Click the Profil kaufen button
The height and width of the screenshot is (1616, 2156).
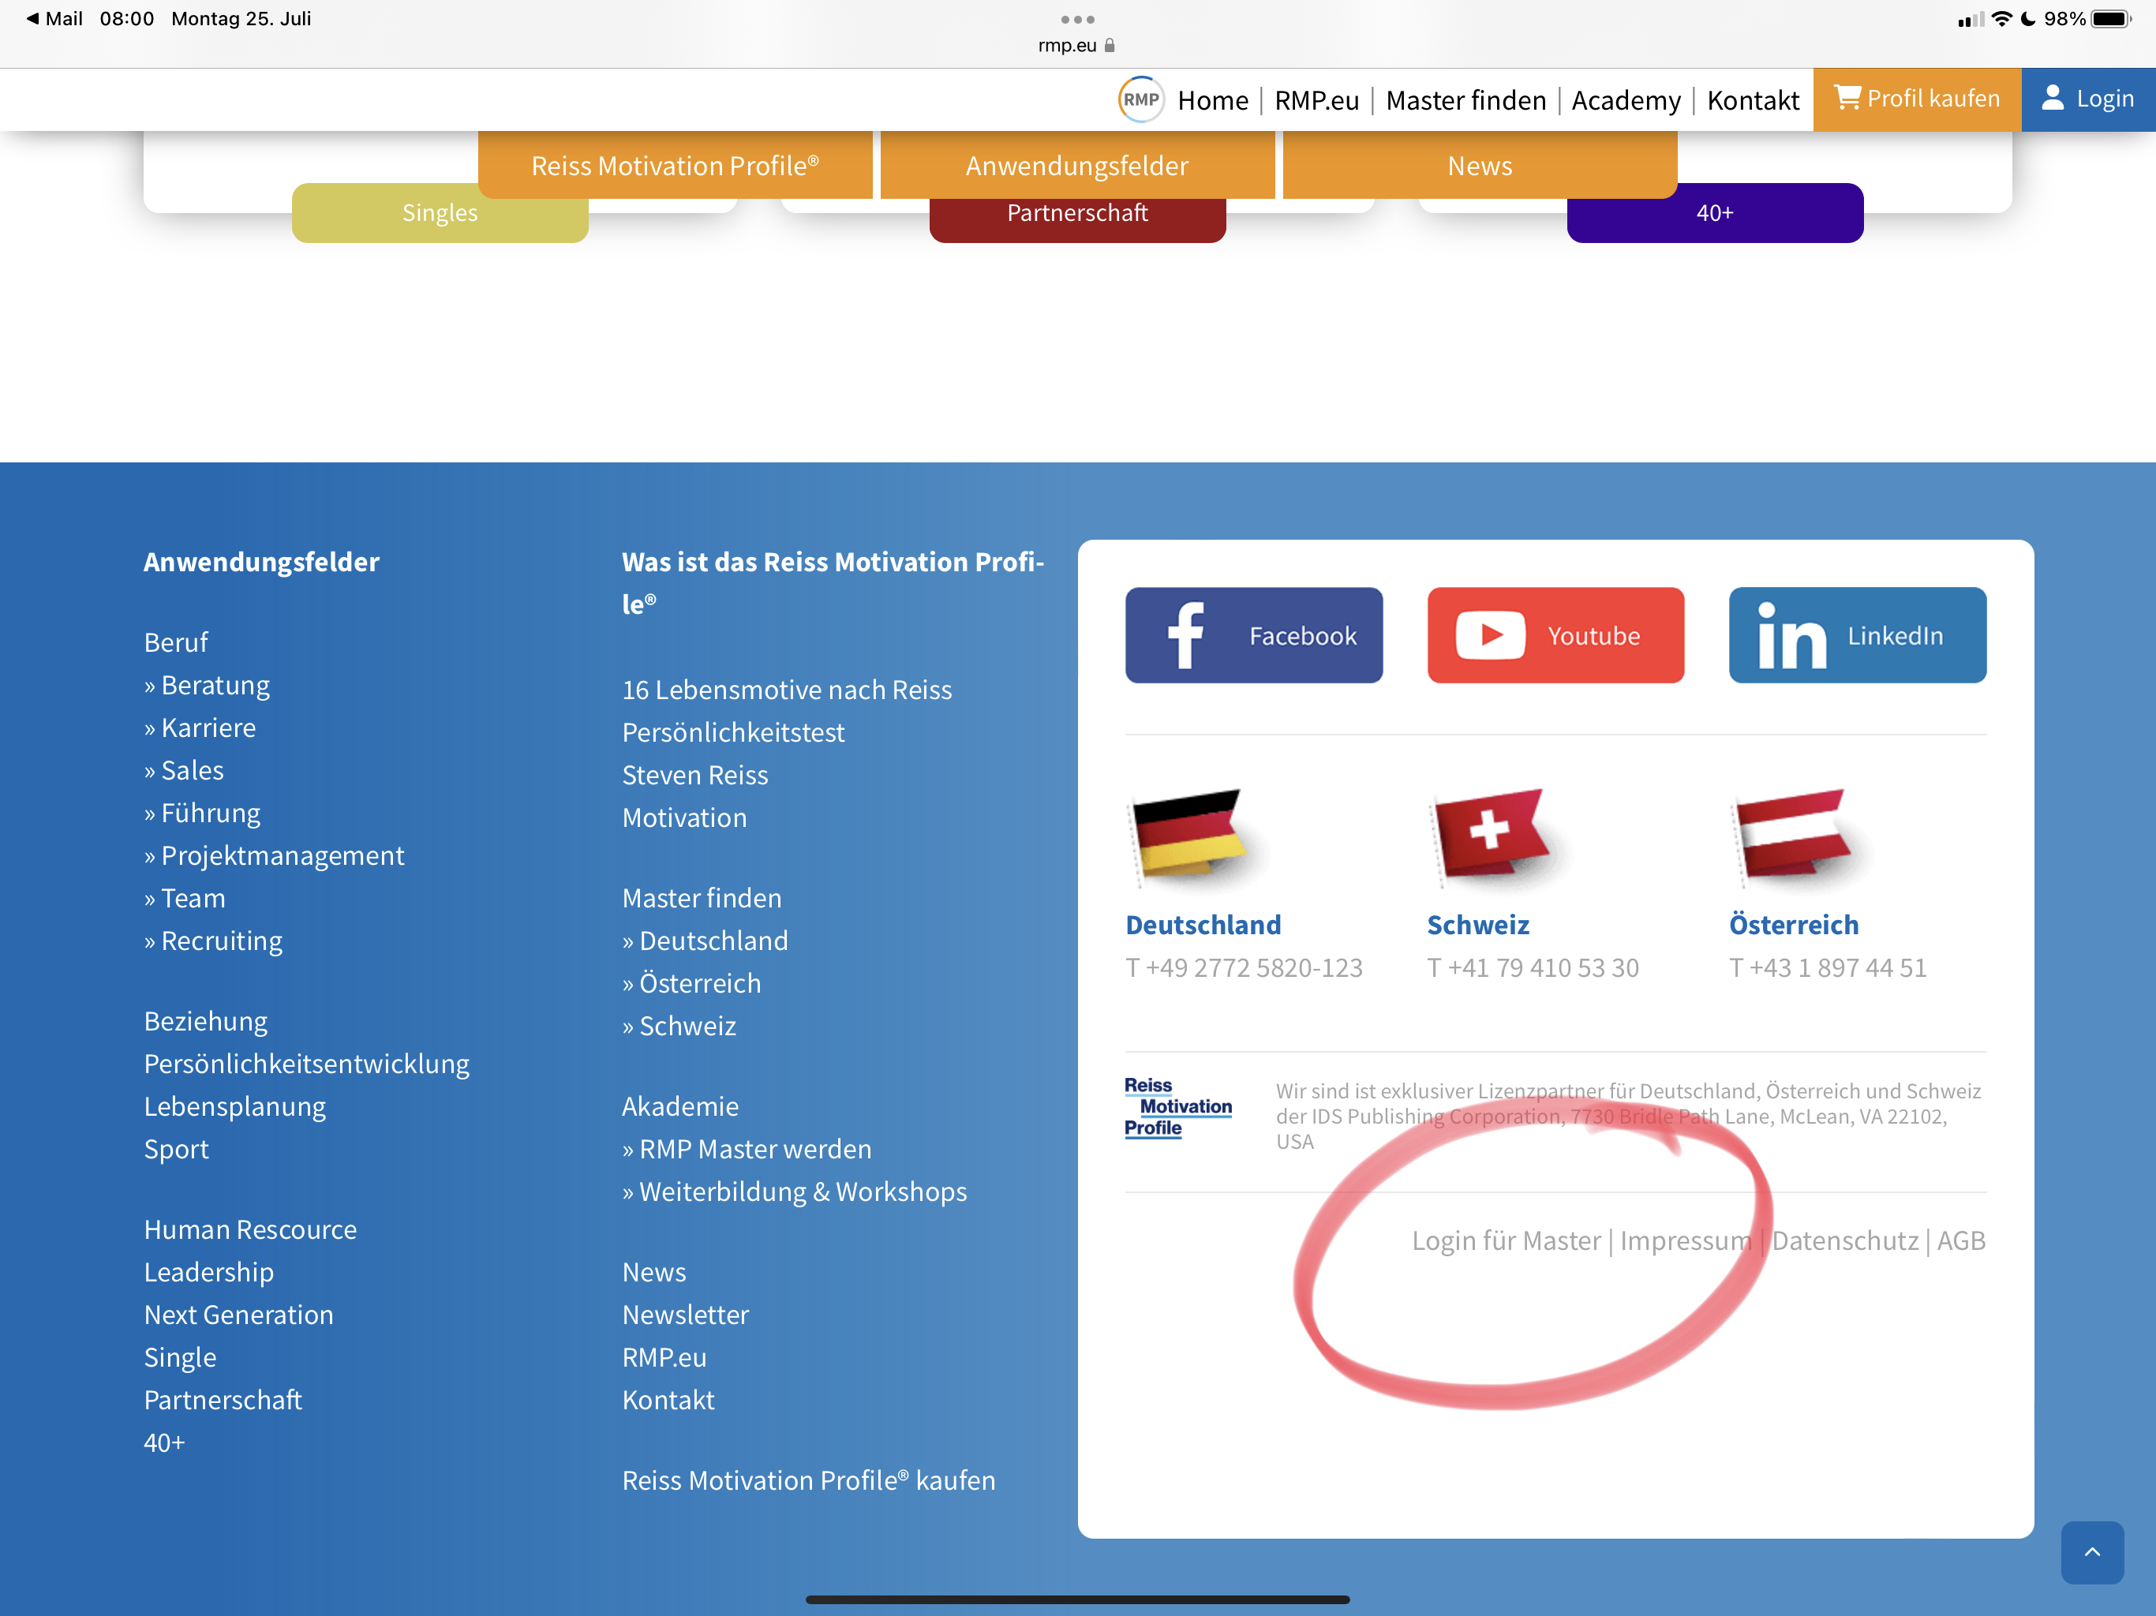(x=1916, y=99)
